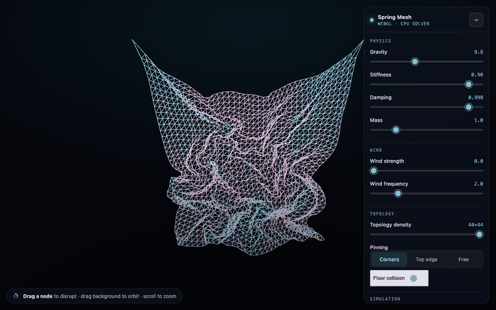Click the Gravity value 9.8
This screenshot has height=310, width=496.
(478, 52)
